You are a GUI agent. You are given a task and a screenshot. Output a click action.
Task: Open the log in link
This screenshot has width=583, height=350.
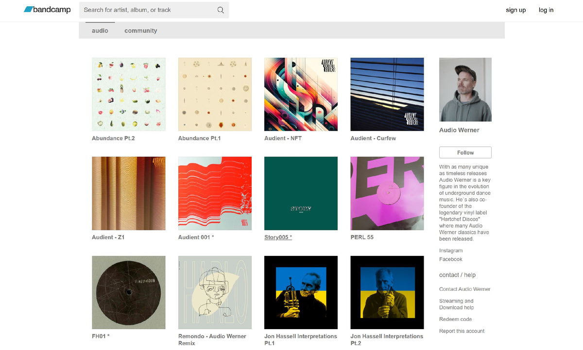click(546, 10)
